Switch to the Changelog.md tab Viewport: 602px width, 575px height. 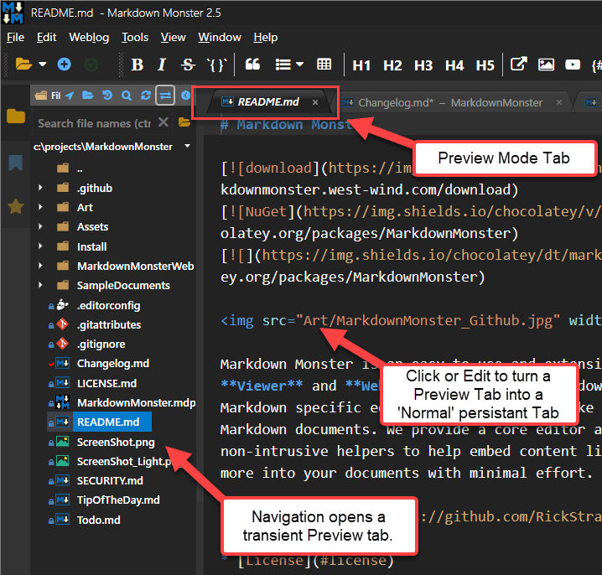point(450,102)
